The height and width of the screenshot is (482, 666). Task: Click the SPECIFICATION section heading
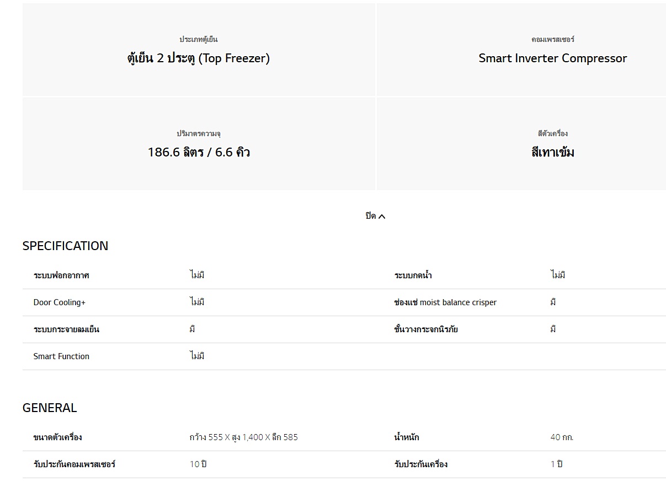point(65,246)
